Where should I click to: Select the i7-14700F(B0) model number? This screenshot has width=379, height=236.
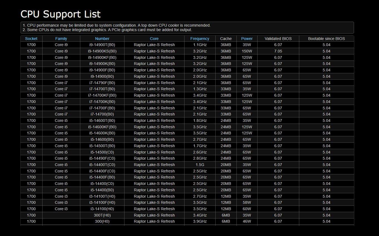[102, 108]
